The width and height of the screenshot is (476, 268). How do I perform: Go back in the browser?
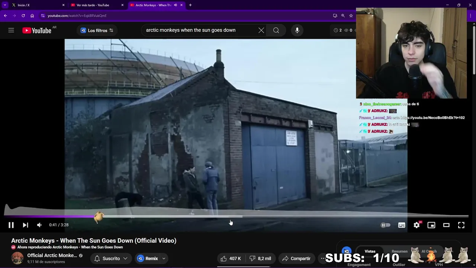(x=5, y=16)
